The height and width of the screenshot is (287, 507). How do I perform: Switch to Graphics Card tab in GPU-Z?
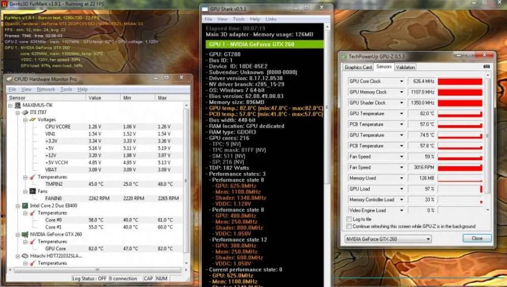click(x=358, y=67)
